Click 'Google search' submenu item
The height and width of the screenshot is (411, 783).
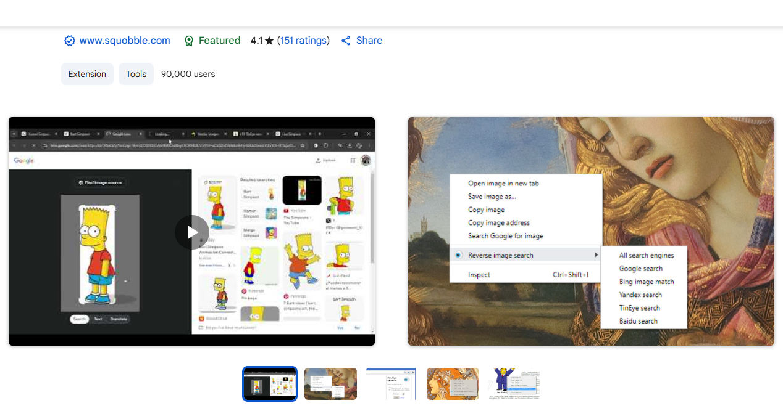(x=641, y=269)
